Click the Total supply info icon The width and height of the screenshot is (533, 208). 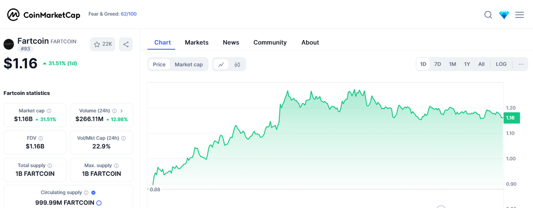point(50,165)
